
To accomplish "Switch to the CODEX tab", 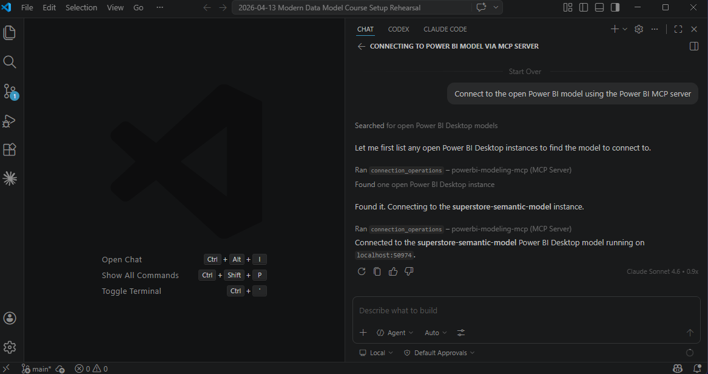I will click(x=399, y=29).
